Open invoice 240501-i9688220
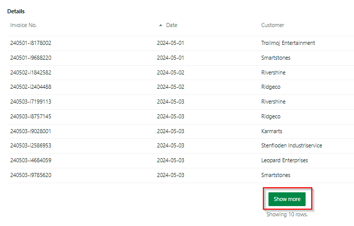The width and height of the screenshot is (354, 226). pyautogui.click(x=31, y=58)
